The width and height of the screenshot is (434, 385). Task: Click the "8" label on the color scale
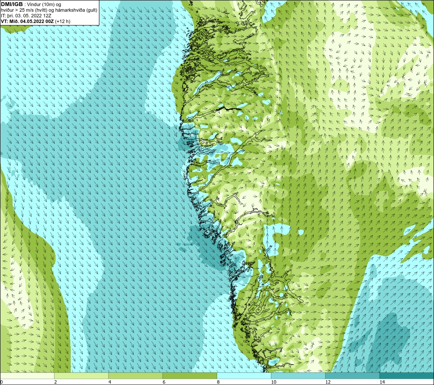pyautogui.click(x=218, y=382)
